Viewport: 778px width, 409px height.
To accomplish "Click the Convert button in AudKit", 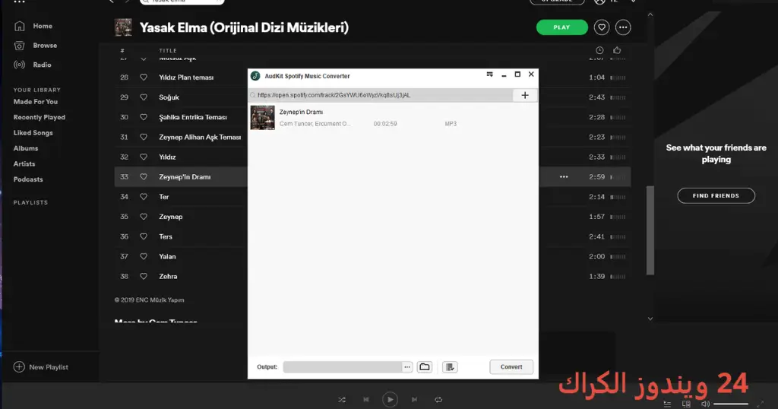I will tap(511, 367).
